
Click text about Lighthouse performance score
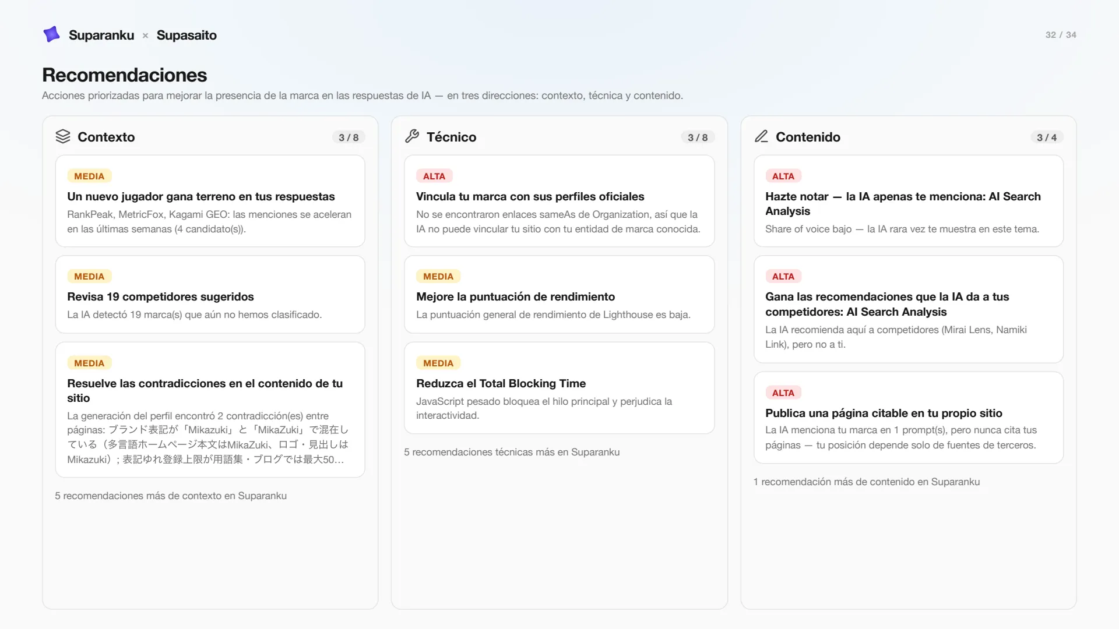[x=553, y=314]
